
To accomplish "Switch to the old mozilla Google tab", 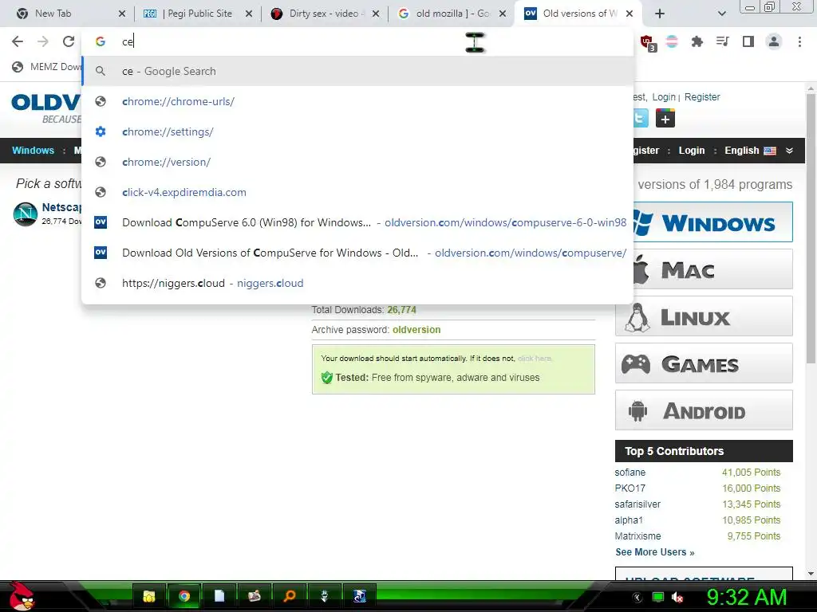I will coord(451,14).
